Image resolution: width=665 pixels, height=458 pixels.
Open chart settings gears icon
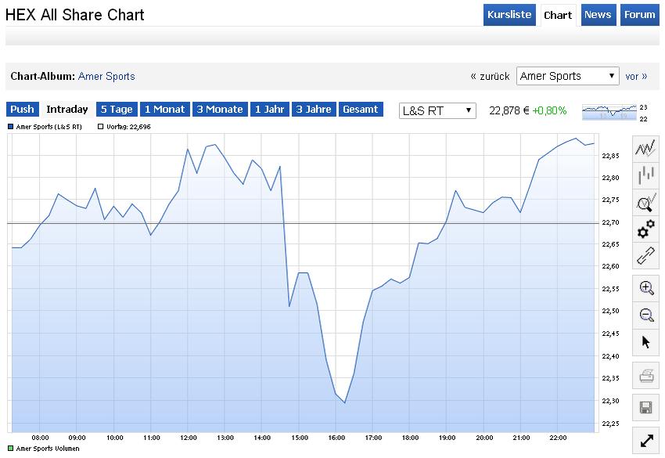[646, 229]
